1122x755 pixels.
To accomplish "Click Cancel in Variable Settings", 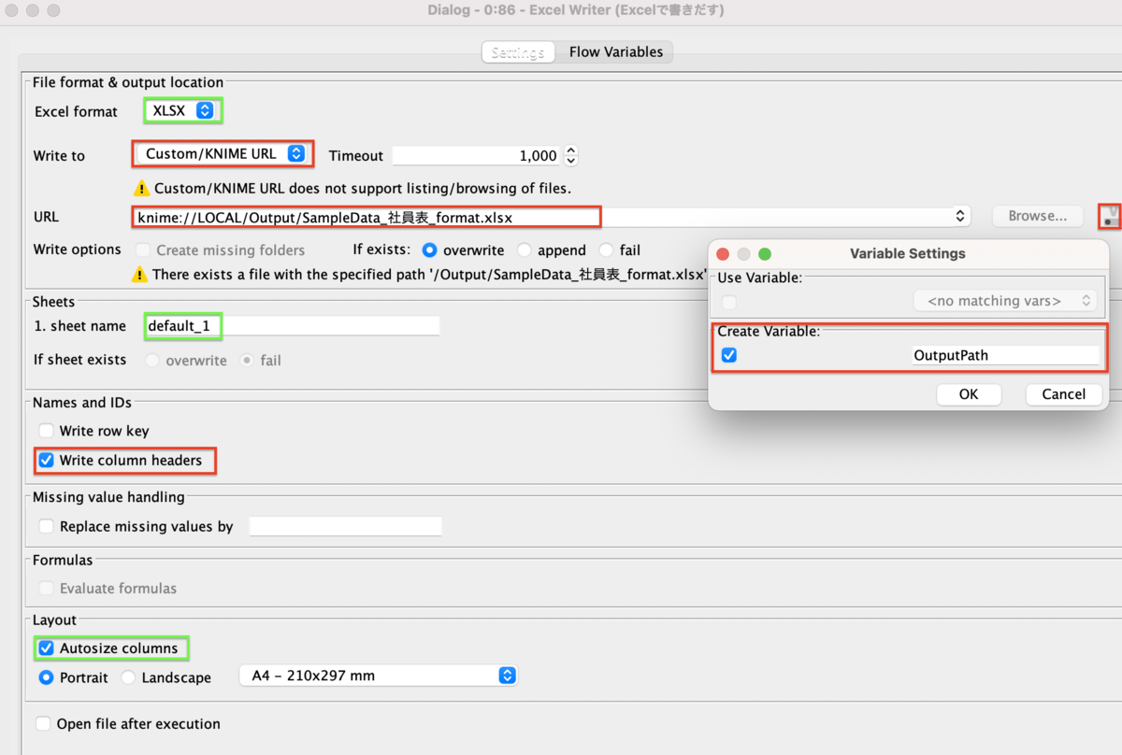I will [x=1064, y=394].
